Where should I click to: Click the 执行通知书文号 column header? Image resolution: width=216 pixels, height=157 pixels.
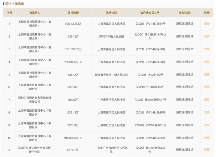point(150,13)
